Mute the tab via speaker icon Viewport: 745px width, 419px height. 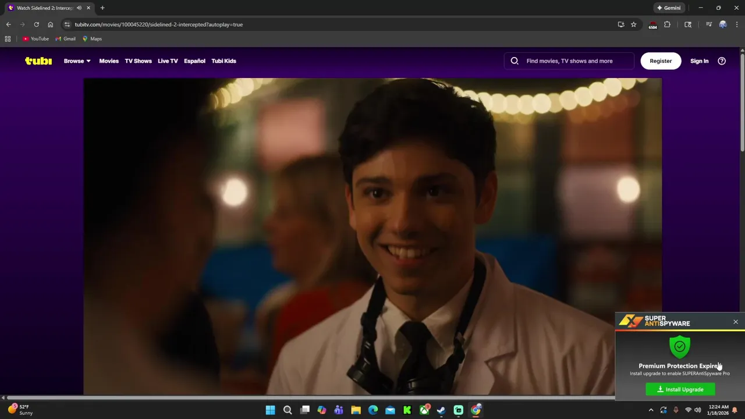pyautogui.click(x=79, y=8)
